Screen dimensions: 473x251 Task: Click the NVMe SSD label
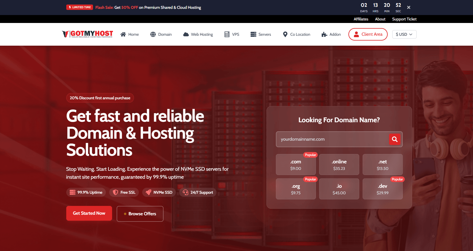click(163, 192)
